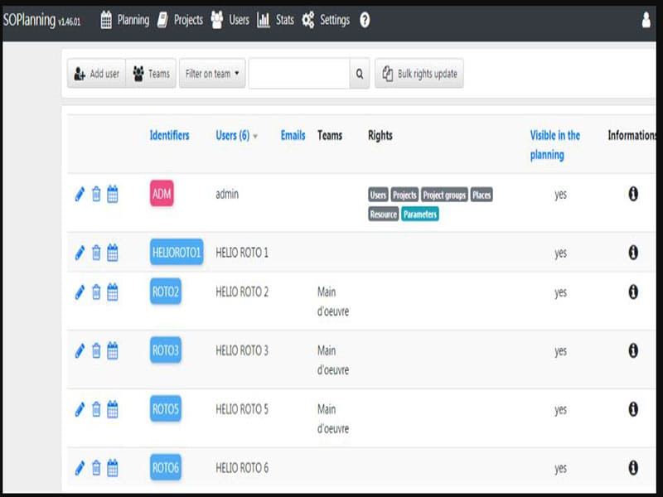Image resolution: width=663 pixels, height=497 pixels.
Task: Click the Project groups rights tag
Action: (x=444, y=195)
